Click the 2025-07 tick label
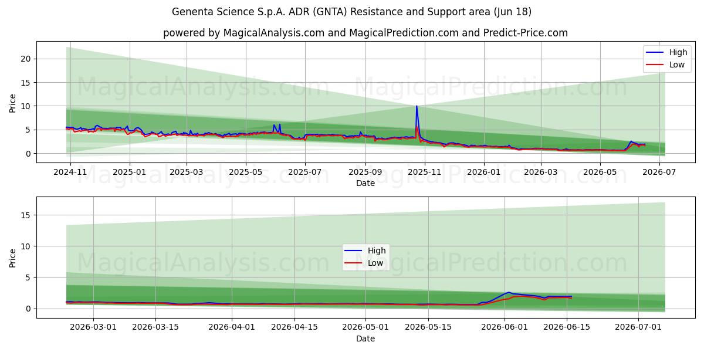The height and width of the screenshot is (352, 704). point(304,172)
